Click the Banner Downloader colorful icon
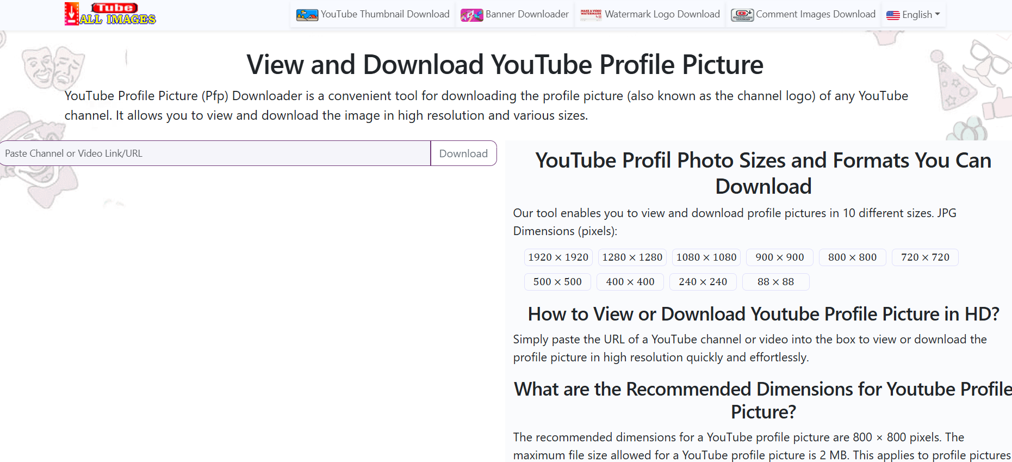 pos(471,15)
